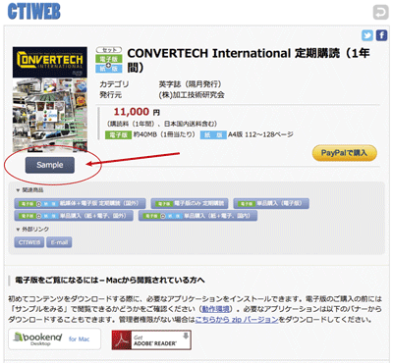This screenshot has width=393, height=363.
Task: Click the PayPalで購入 button
Action: click(x=345, y=153)
